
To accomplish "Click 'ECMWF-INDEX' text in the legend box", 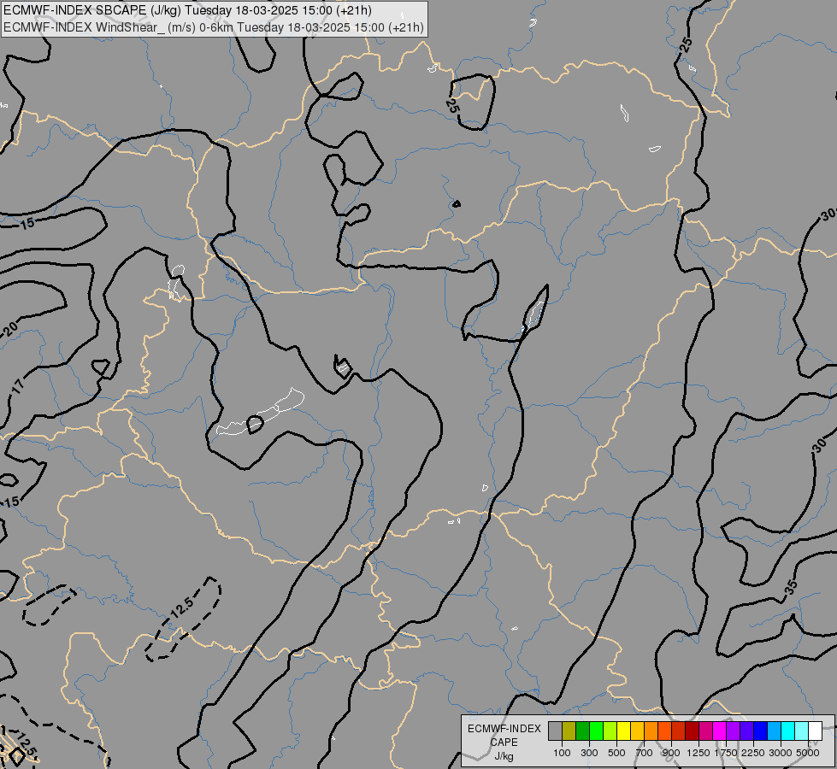I will (x=504, y=729).
